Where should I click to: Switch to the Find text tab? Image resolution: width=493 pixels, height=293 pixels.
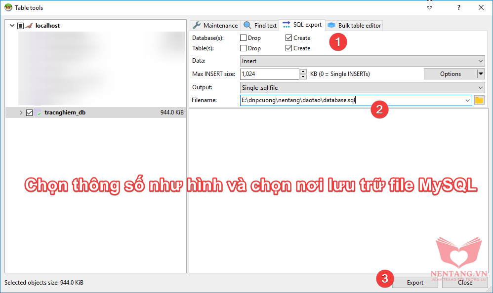click(260, 25)
